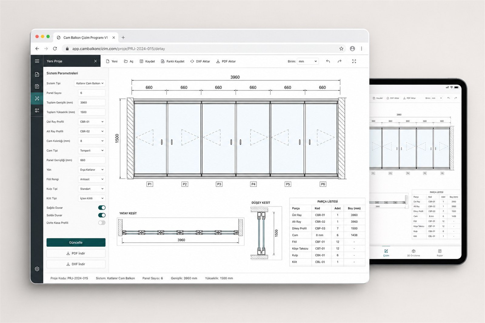Open the Sistem Tipi dropdown

[x=90, y=83]
